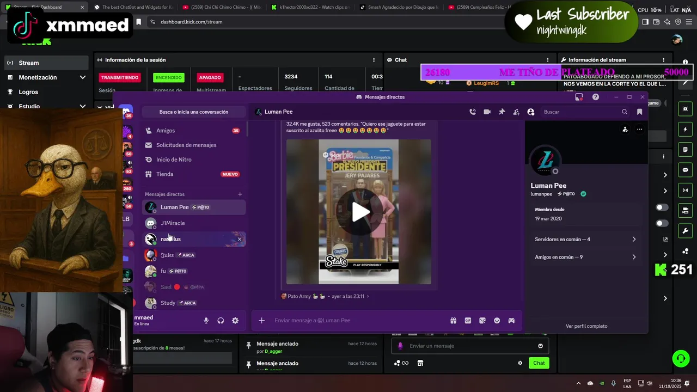Open the Discord inbox bookmark icon

pyautogui.click(x=639, y=112)
